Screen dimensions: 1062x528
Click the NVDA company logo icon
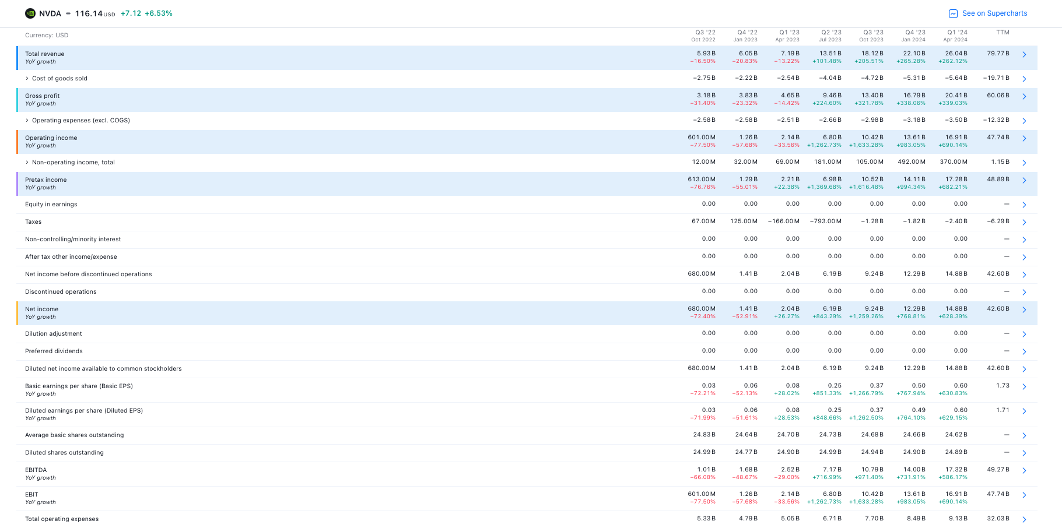(x=30, y=13)
